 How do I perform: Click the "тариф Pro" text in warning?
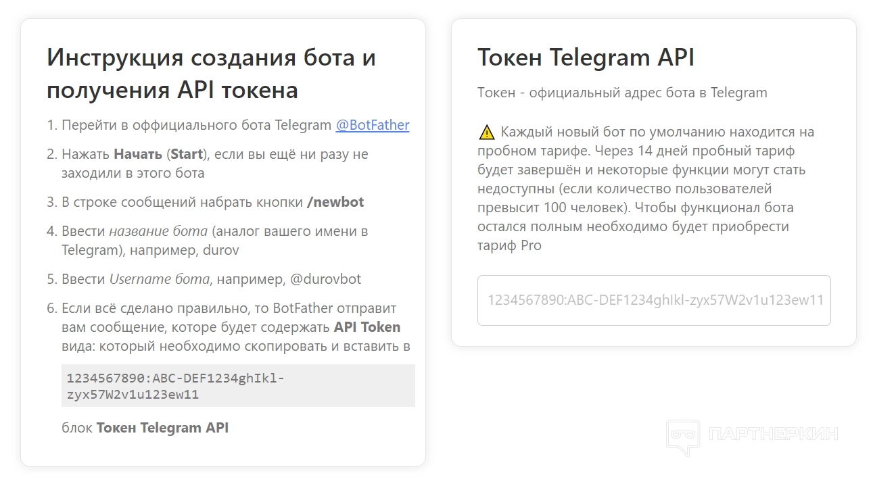[509, 246]
